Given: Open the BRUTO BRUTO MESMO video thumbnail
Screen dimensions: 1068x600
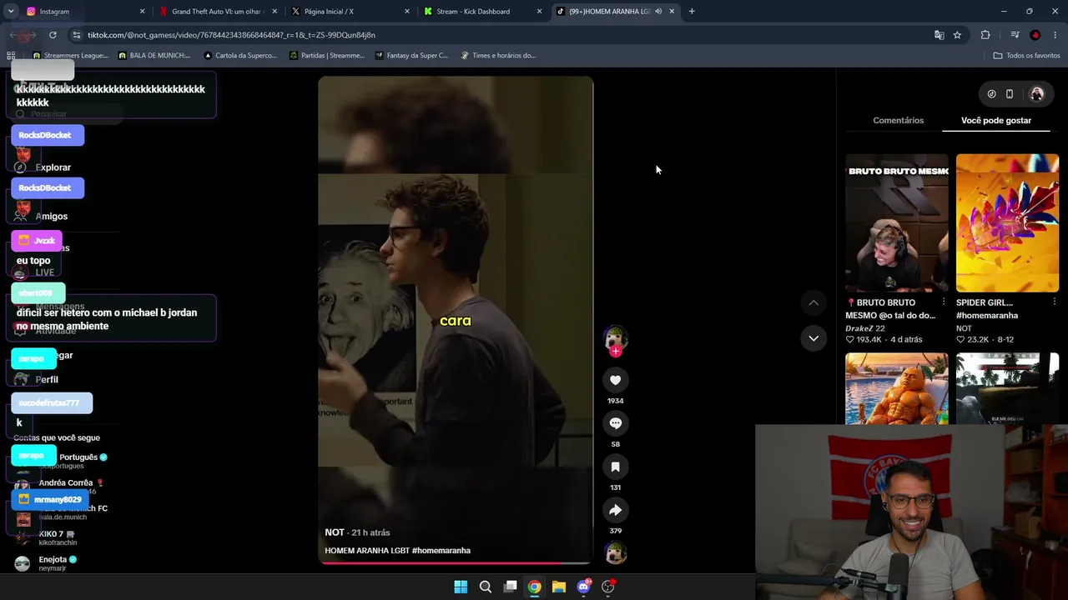Looking at the screenshot, I should [896, 223].
